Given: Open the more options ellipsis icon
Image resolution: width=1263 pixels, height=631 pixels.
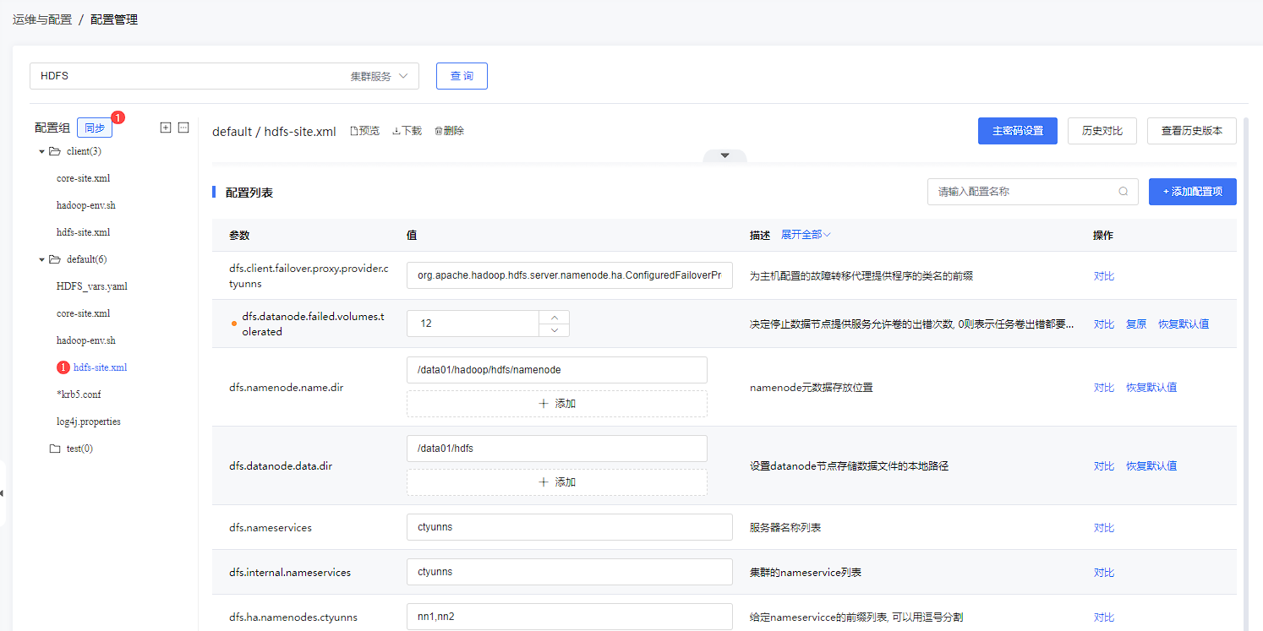Looking at the screenshot, I should [183, 128].
